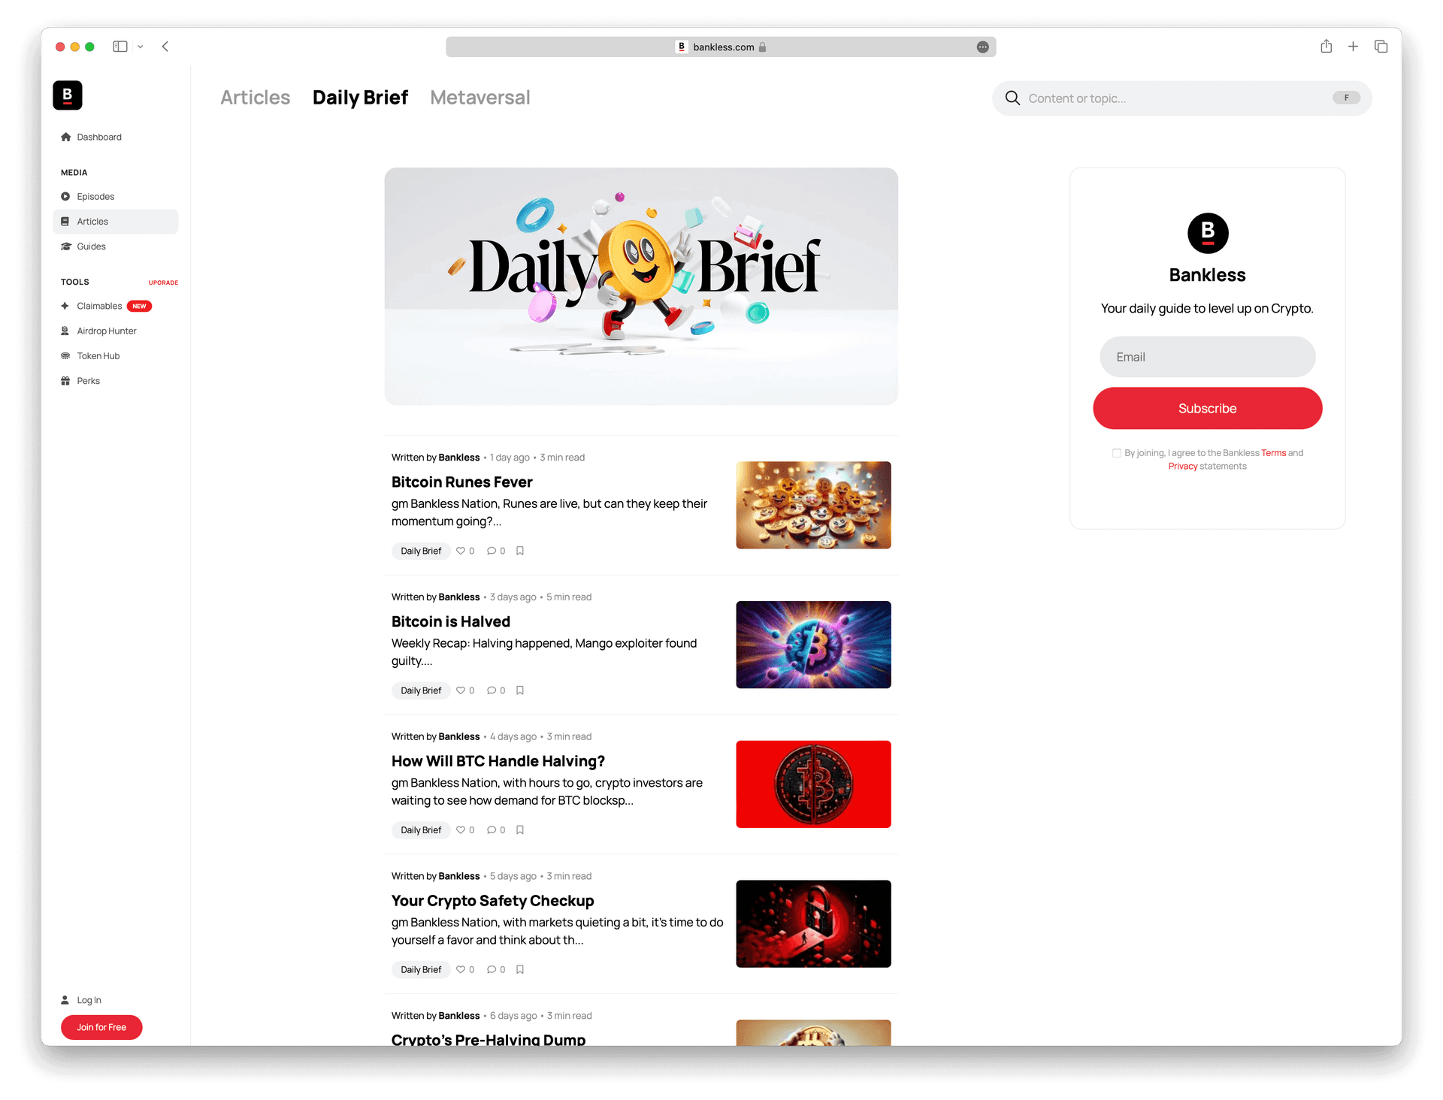
Task: Click Log in at bottom of sidebar
Action: pos(89,999)
